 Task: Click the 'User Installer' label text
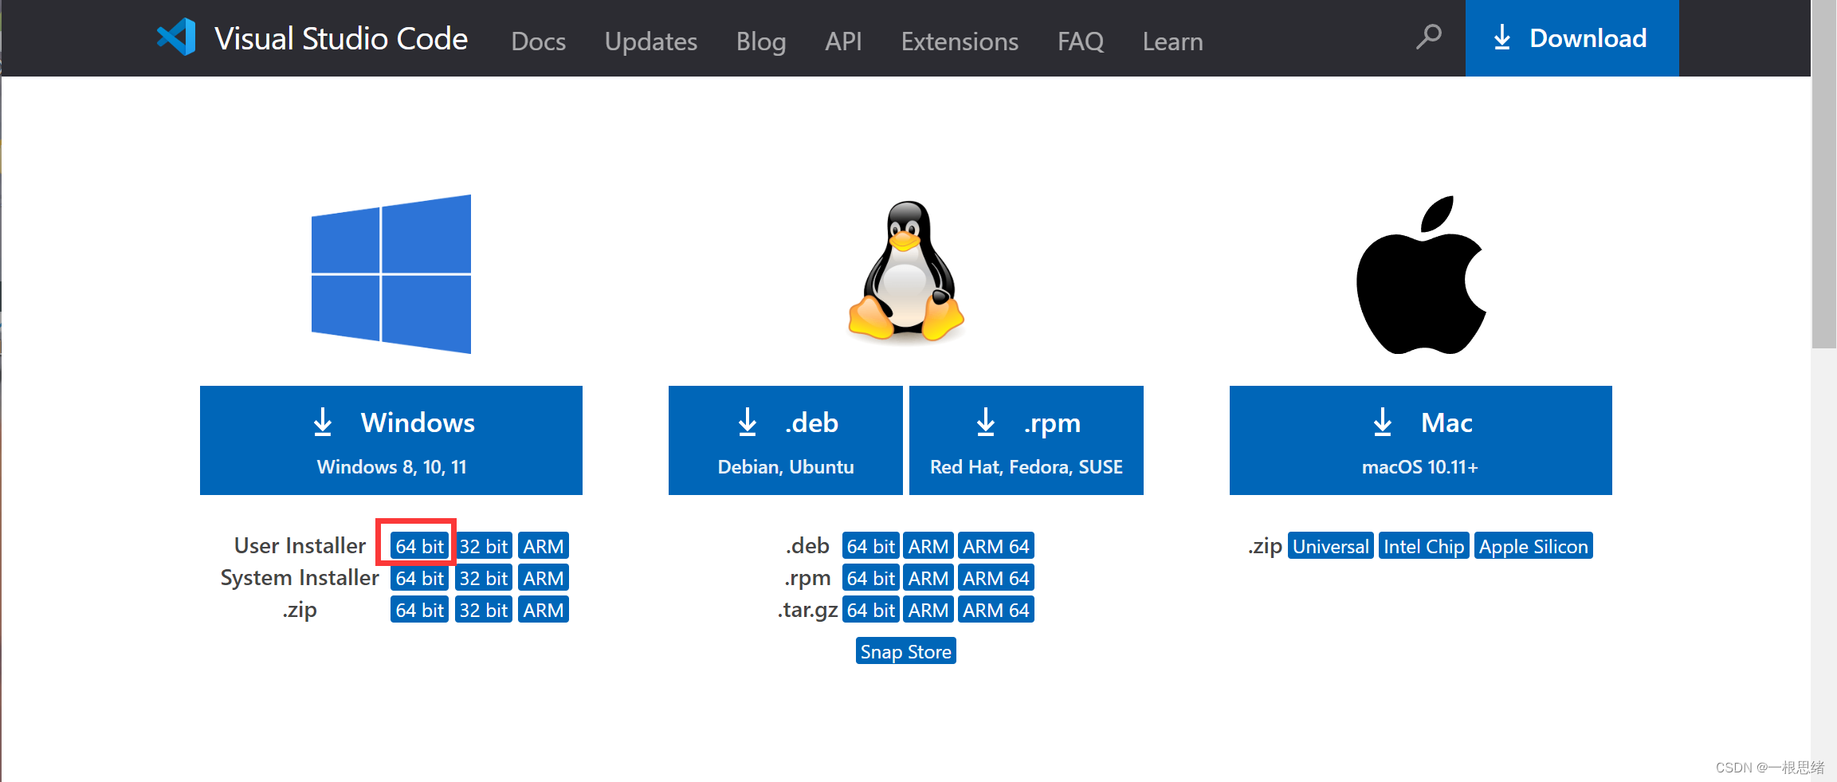point(300,546)
